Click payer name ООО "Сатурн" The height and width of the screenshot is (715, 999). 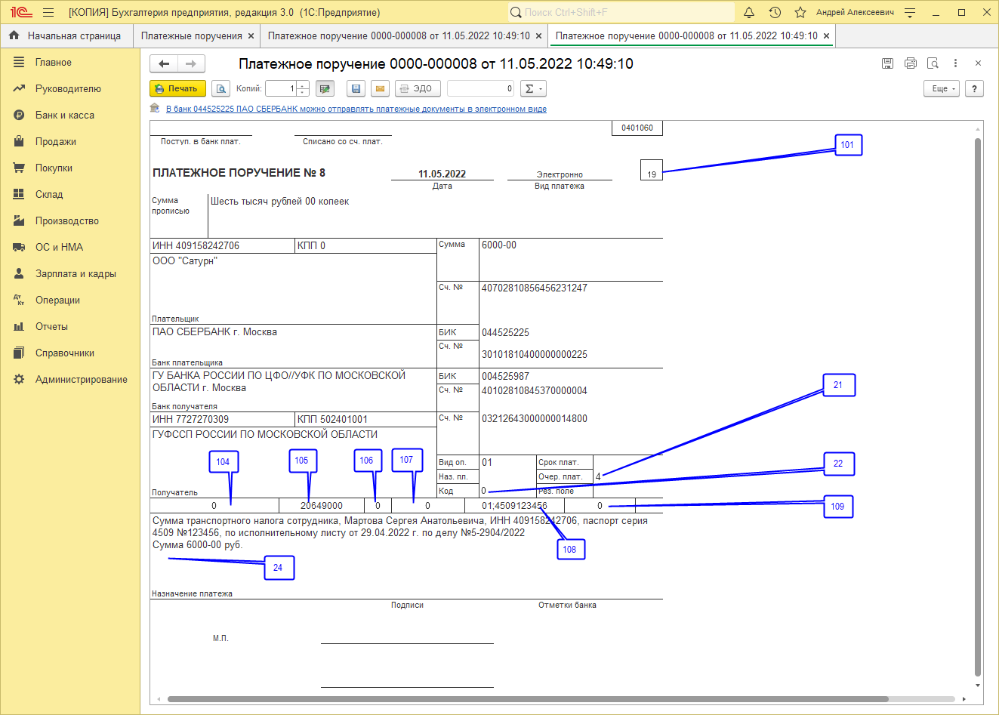(185, 261)
